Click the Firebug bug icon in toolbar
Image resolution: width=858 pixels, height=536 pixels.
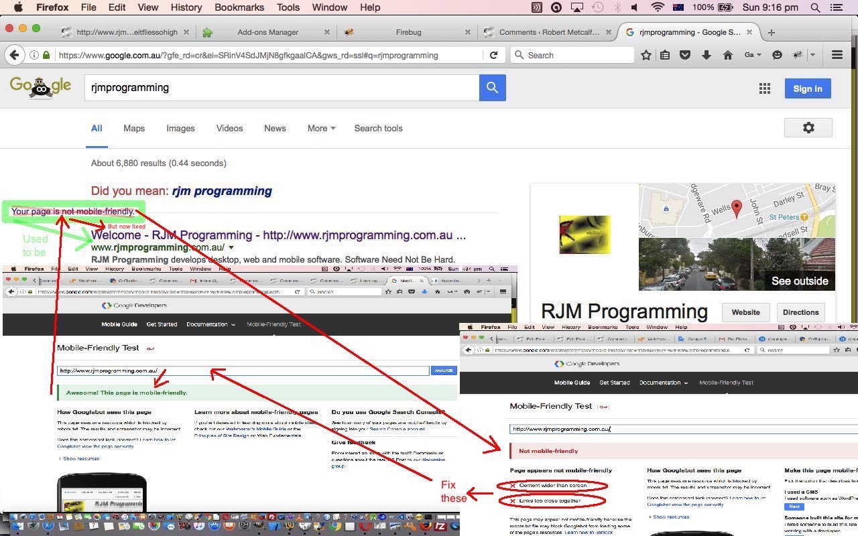[798, 55]
